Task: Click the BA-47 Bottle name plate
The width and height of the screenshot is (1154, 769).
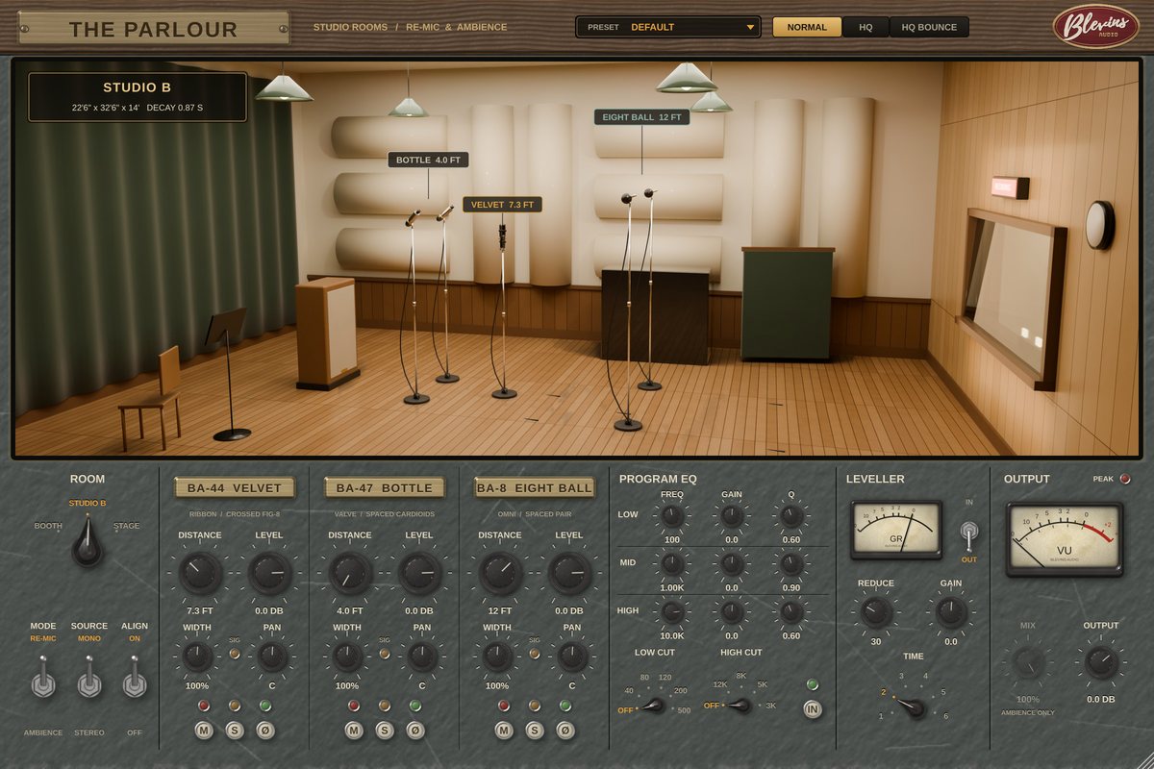Action: pos(385,488)
